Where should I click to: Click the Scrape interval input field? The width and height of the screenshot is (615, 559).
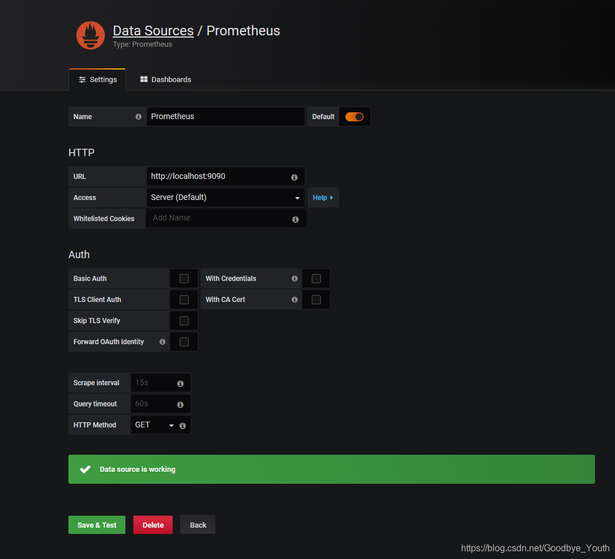pos(160,382)
